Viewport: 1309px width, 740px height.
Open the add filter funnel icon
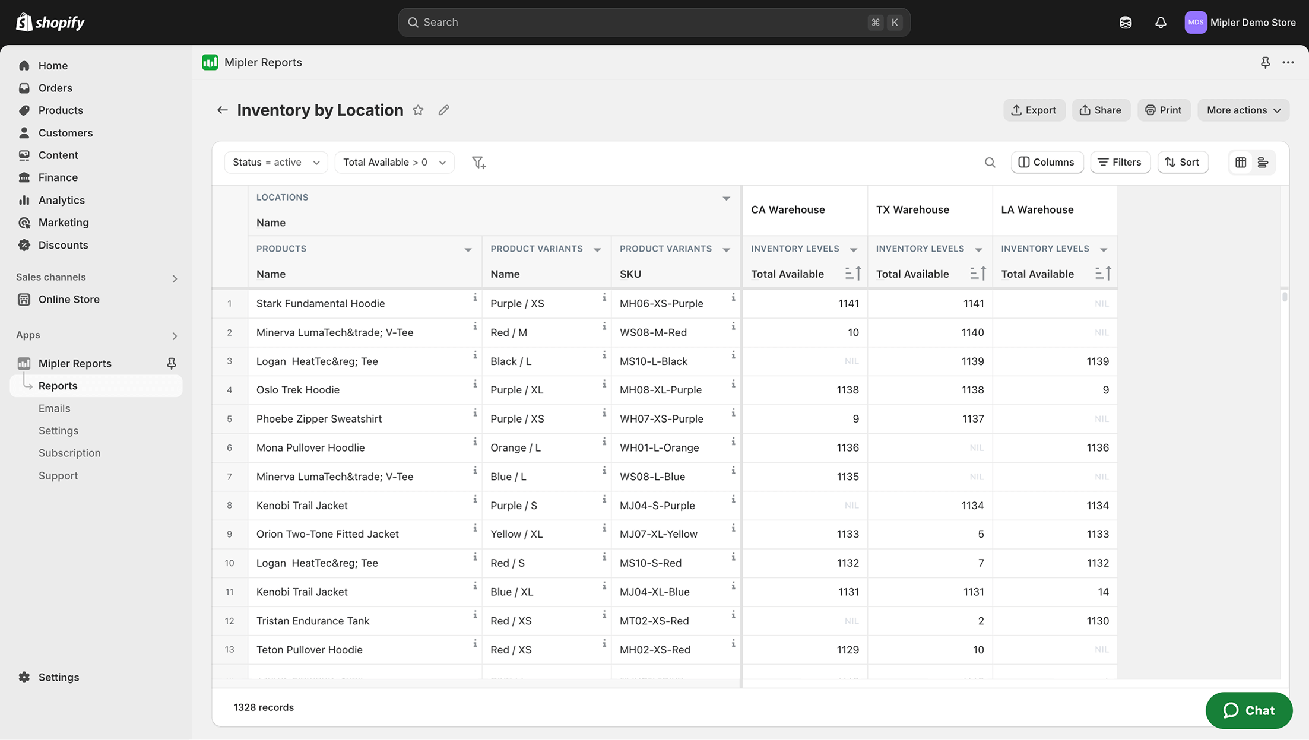pos(478,162)
